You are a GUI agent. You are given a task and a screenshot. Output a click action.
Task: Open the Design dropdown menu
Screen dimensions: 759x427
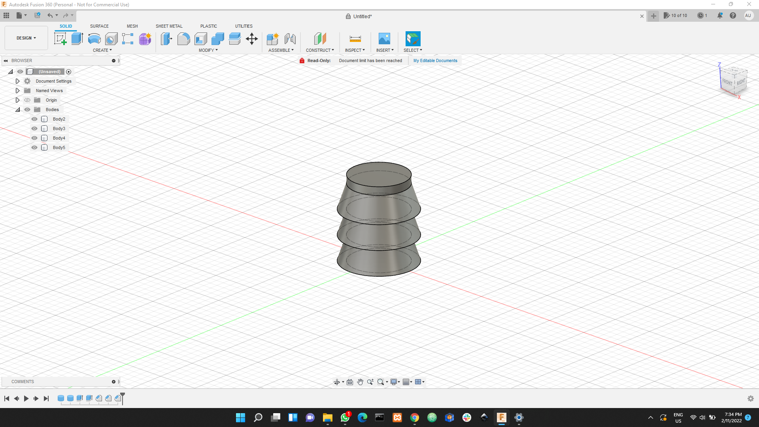coord(26,38)
